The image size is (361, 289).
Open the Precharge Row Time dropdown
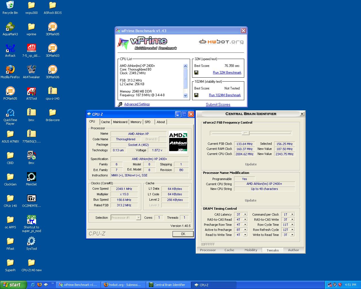pos(245,225)
